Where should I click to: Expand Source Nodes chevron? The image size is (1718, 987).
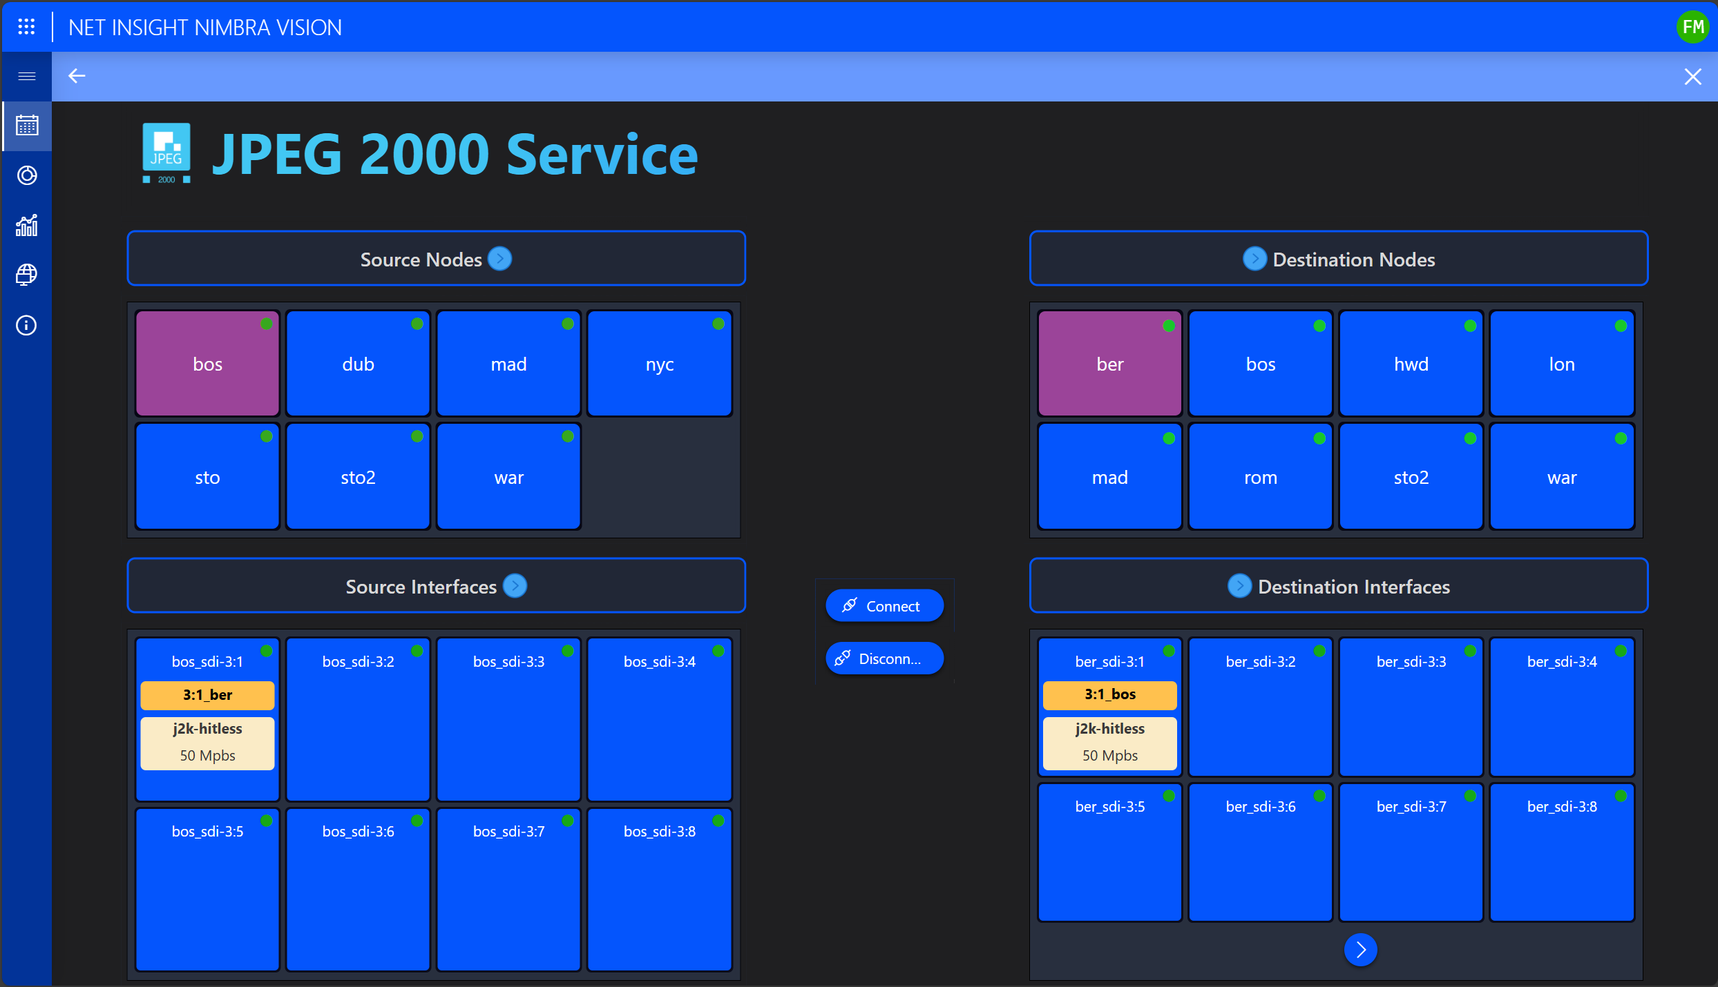[x=499, y=259]
